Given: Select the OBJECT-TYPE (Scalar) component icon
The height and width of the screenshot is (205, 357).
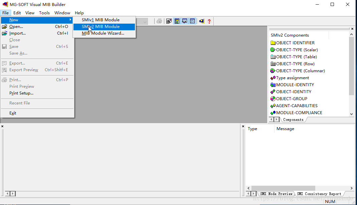Looking at the screenshot, I should [273, 50].
